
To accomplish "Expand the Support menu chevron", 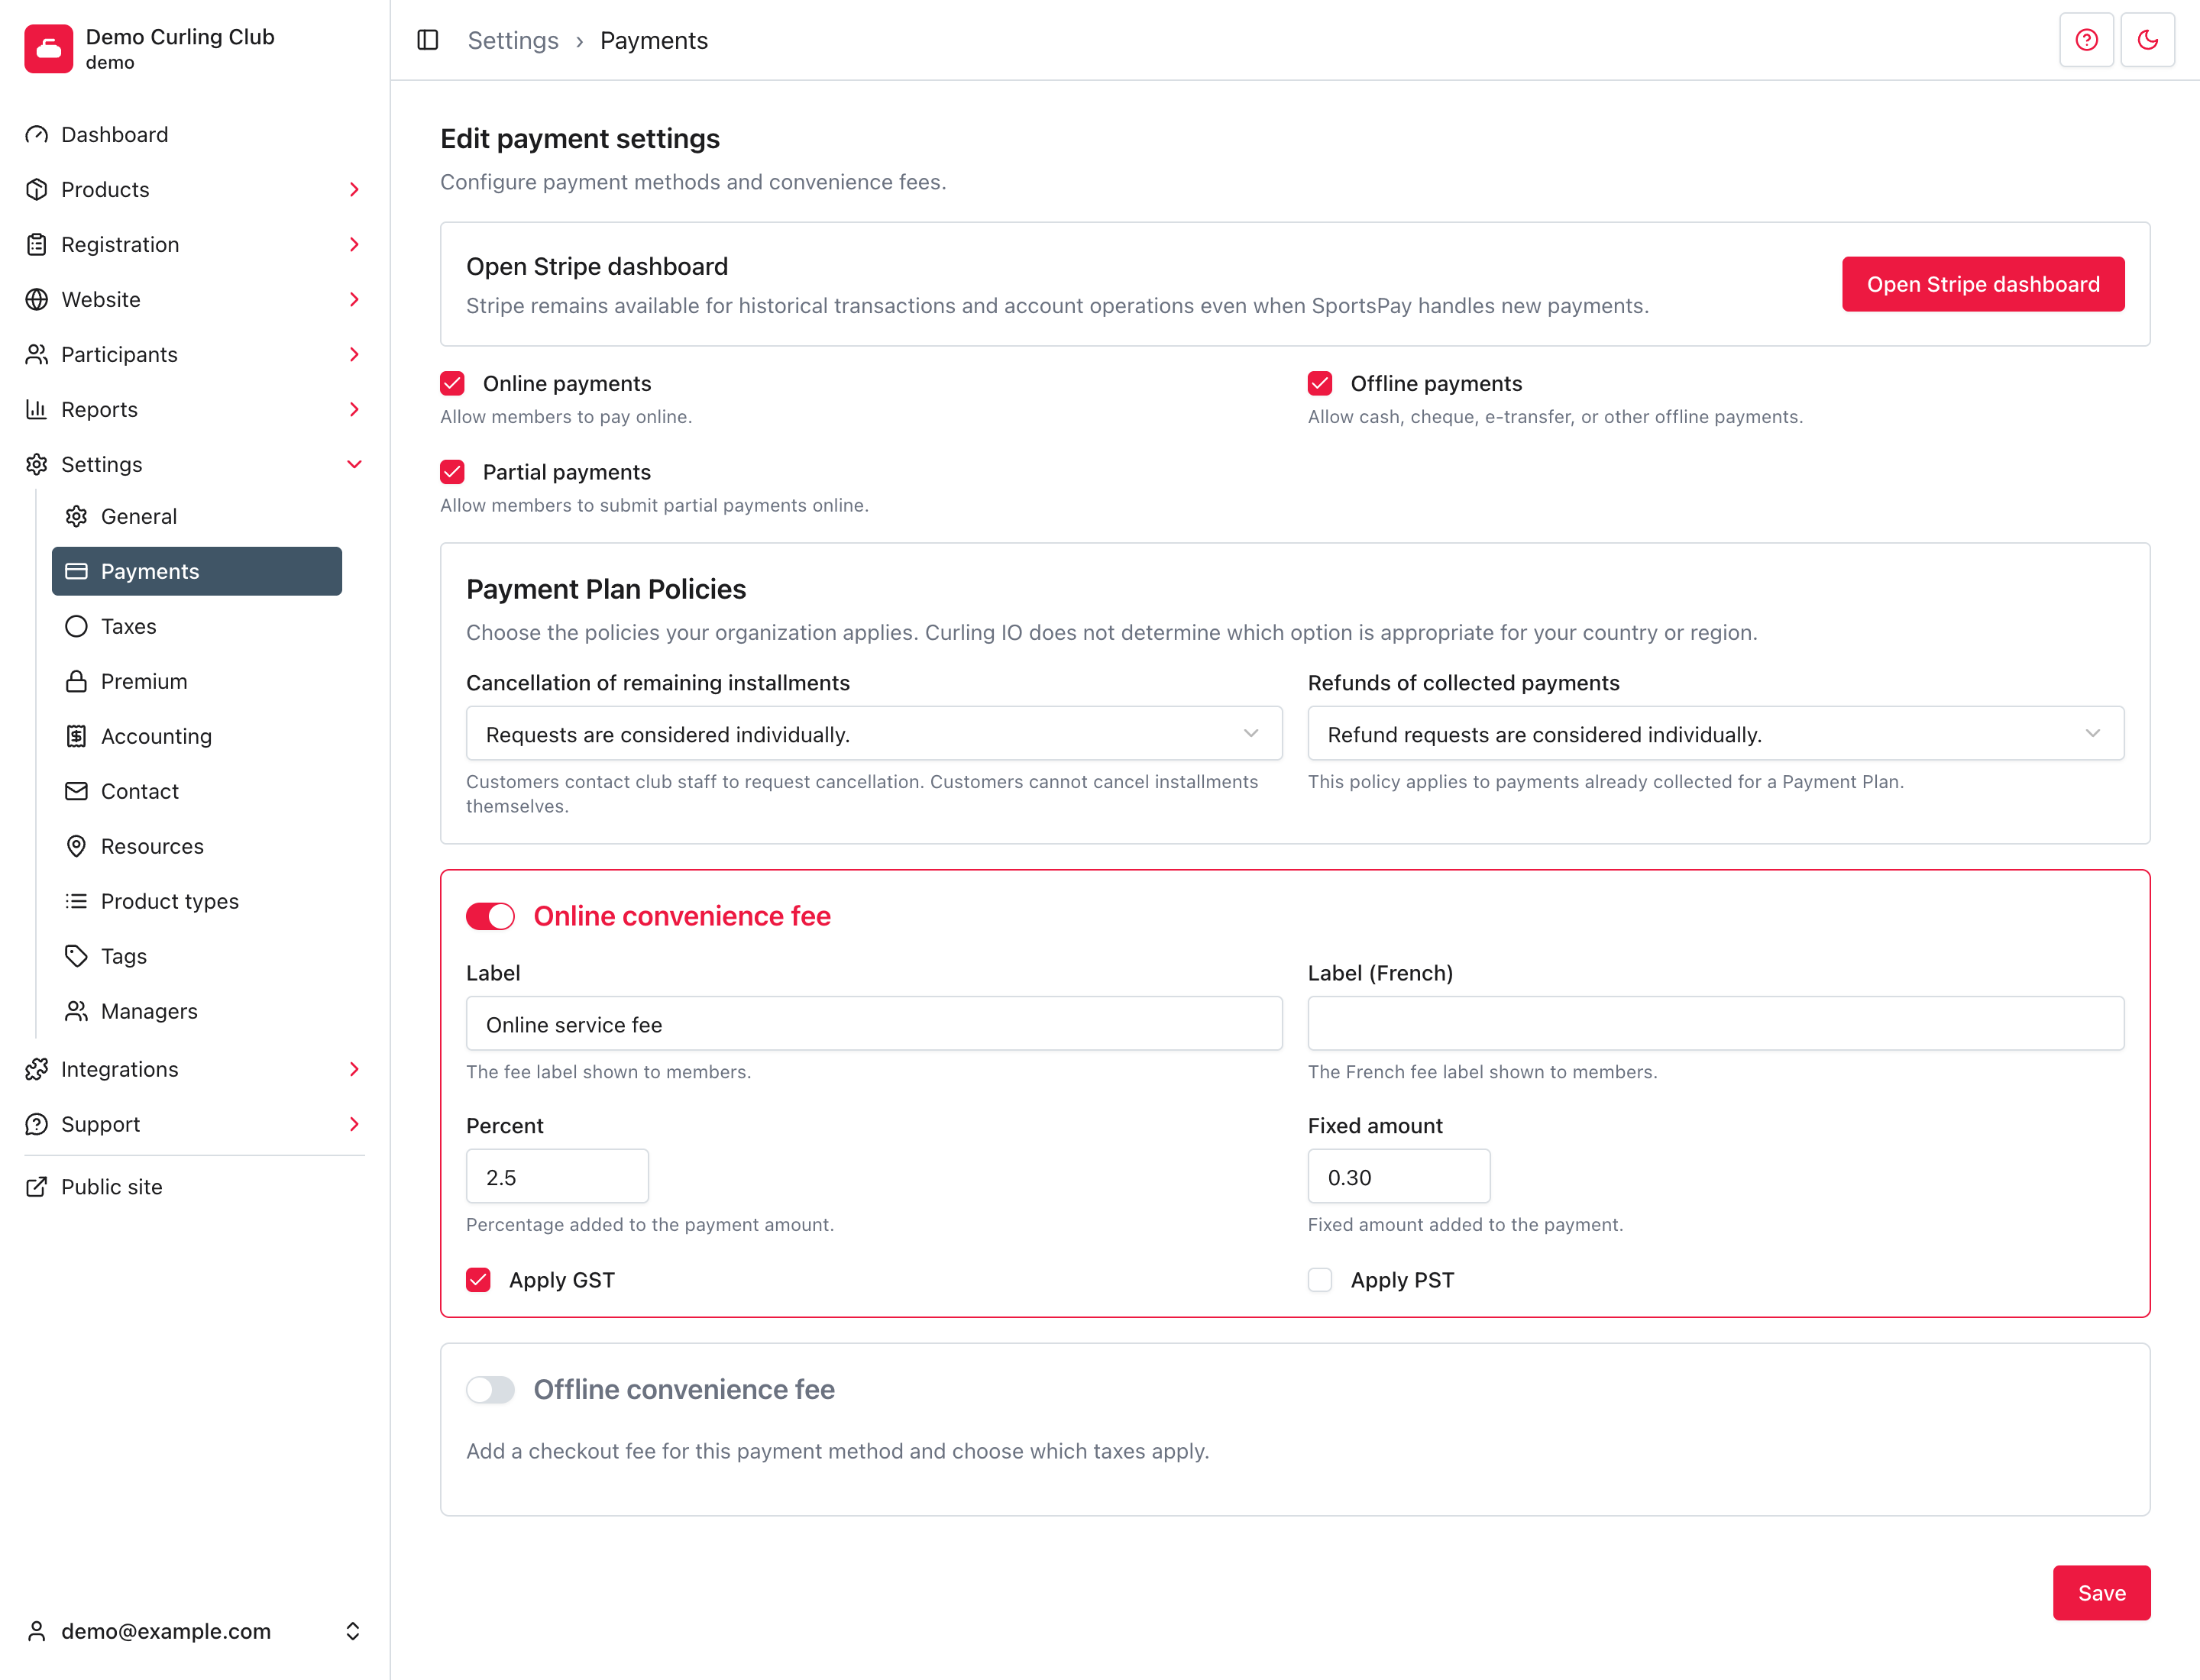I will (x=354, y=1124).
